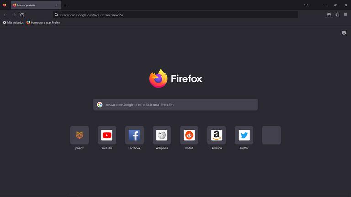Screen dimensions: 351x197
Task: Go forward one page
Action: click(x=14, y=15)
